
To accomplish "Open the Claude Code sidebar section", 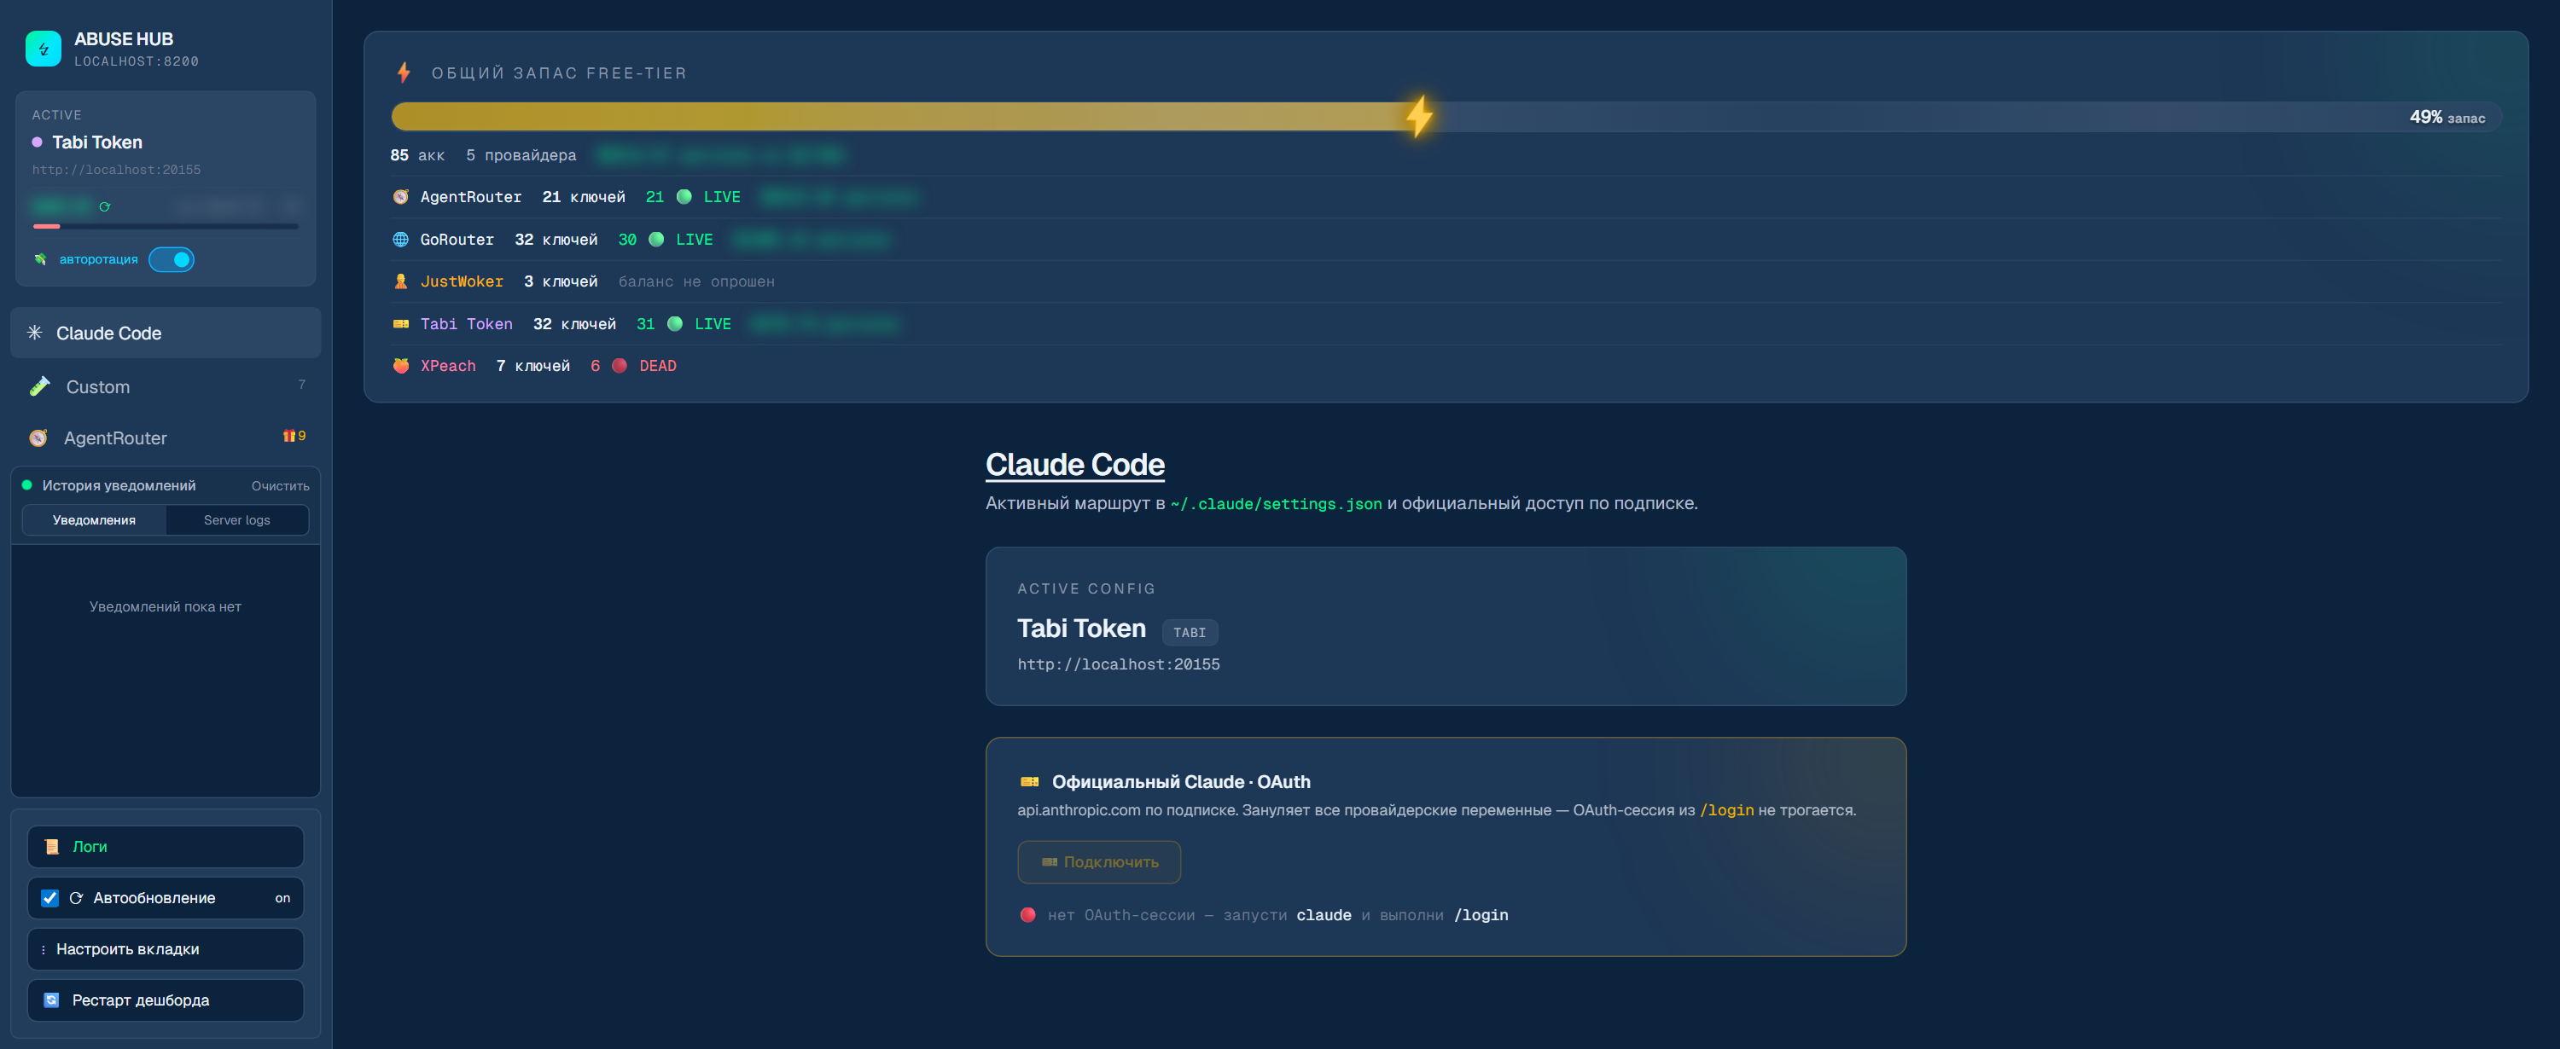I will click(165, 333).
